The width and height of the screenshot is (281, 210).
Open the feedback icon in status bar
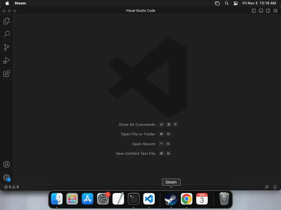[x=267, y=187]
